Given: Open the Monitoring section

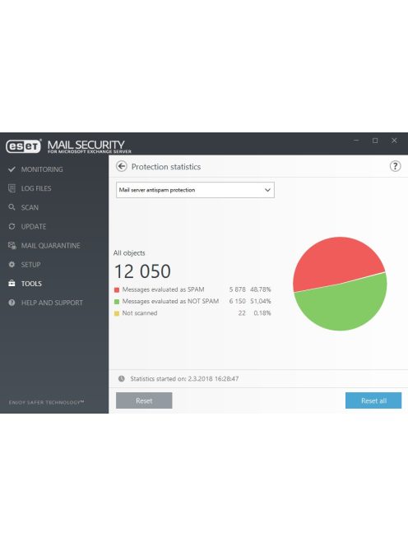Looking at the screenshot, I should 42,169.
